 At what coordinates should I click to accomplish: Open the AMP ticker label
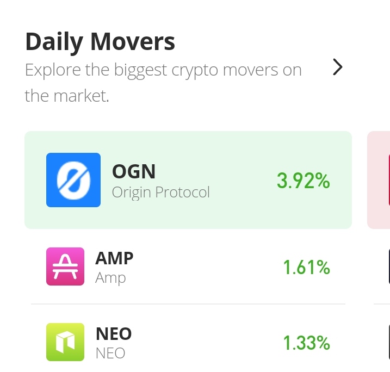[114, 258]
